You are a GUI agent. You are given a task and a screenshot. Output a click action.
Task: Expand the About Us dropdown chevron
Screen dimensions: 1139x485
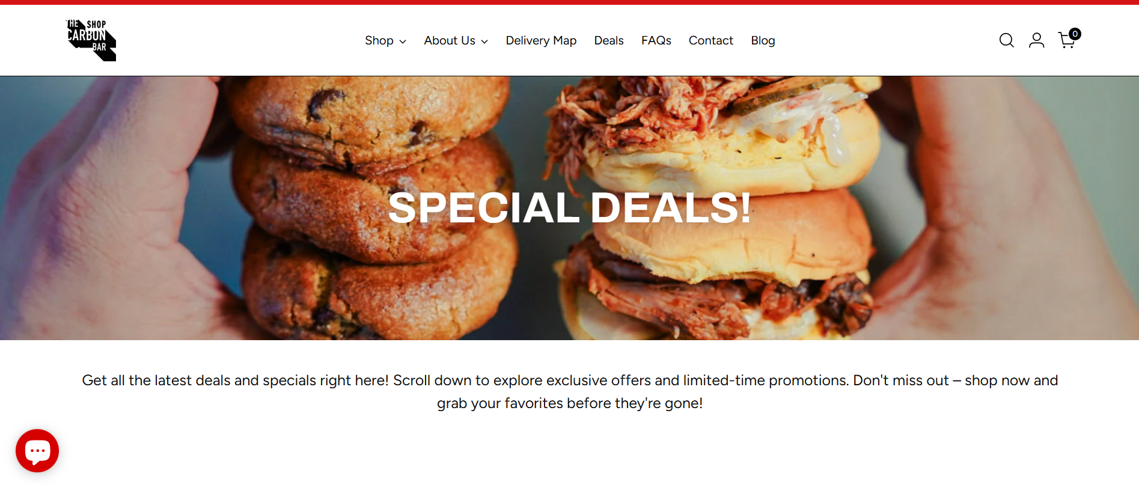[484, 41]
